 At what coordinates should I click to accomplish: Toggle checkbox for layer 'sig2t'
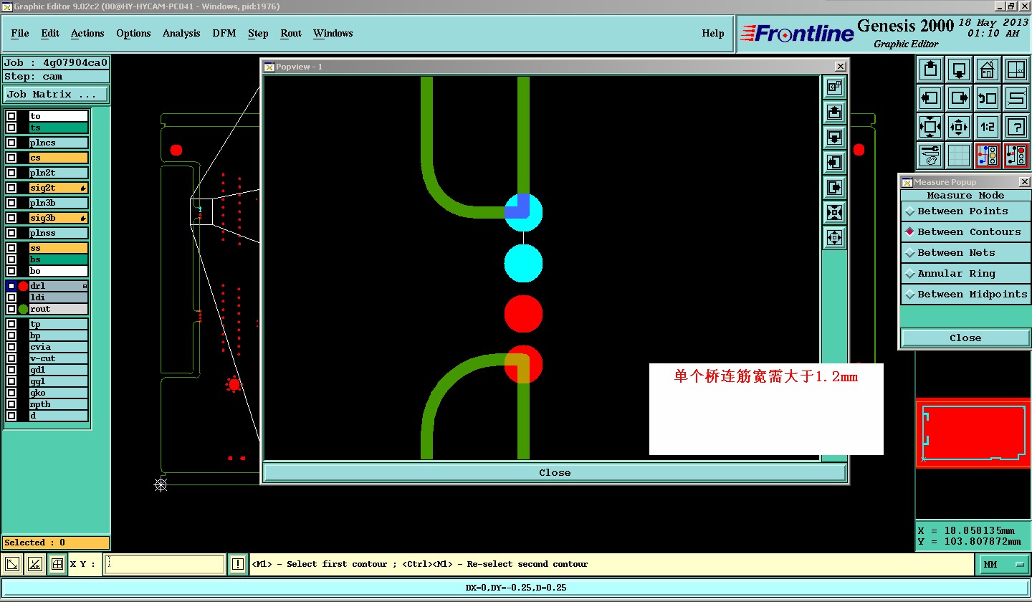click(11, 188)
